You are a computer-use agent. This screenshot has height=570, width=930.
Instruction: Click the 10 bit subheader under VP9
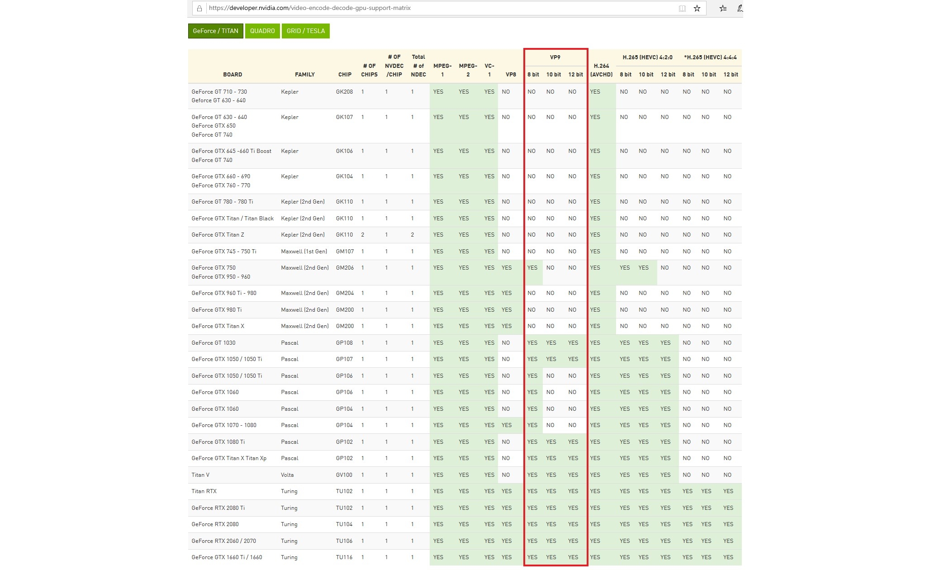coord(554,75)
